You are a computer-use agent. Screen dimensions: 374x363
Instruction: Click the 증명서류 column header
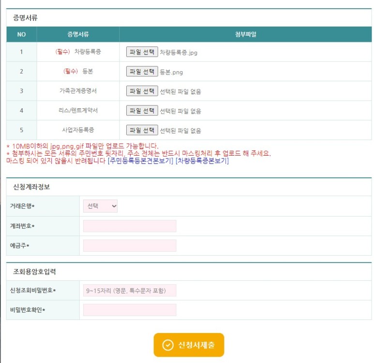(x=78, y=34)
